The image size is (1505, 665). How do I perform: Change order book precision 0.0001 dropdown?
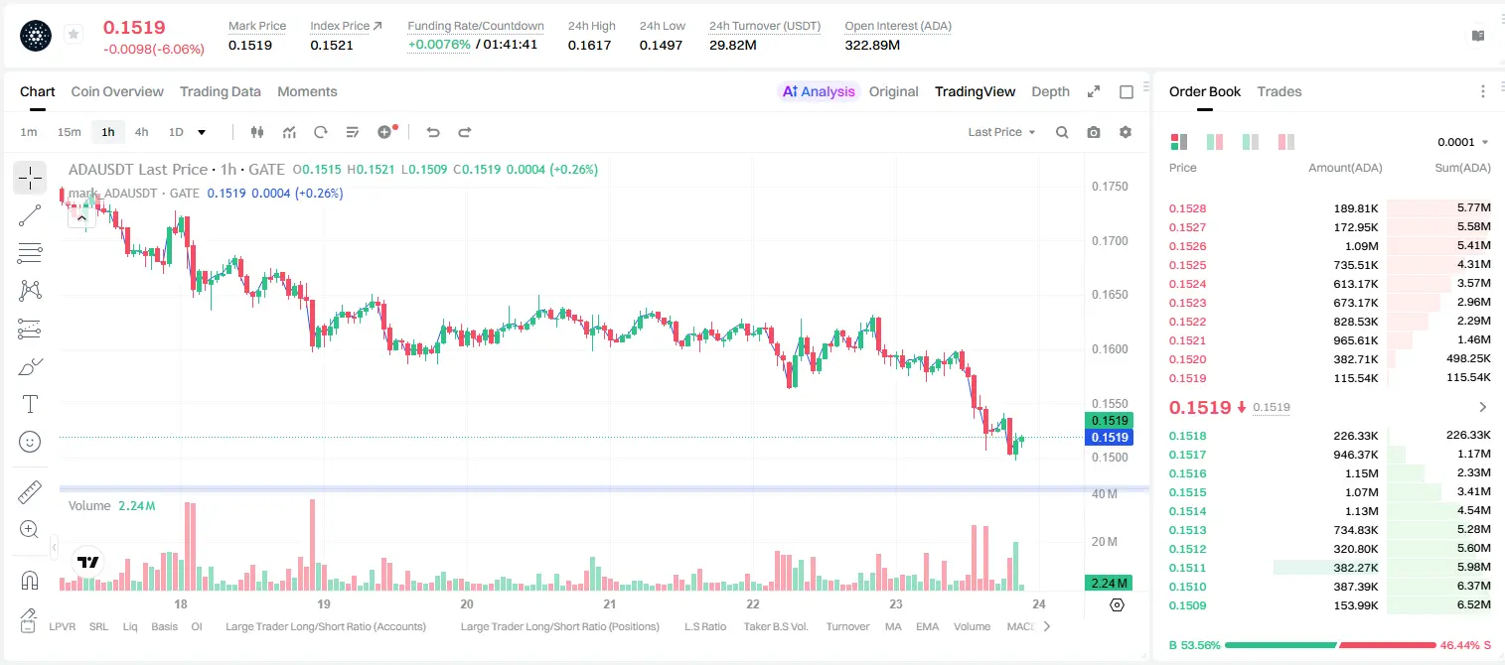(x=1463, y=142)
